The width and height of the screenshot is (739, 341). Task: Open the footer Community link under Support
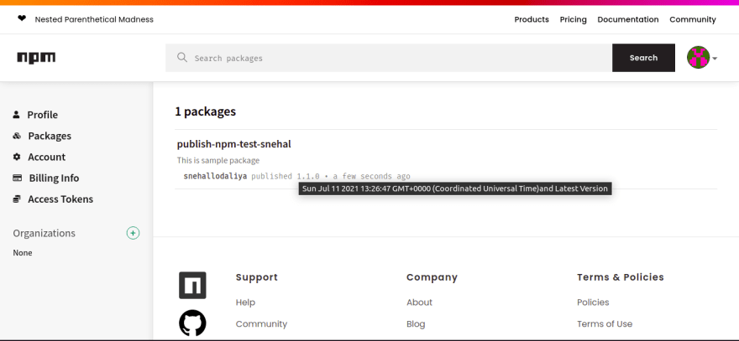(x=261, y=323)
